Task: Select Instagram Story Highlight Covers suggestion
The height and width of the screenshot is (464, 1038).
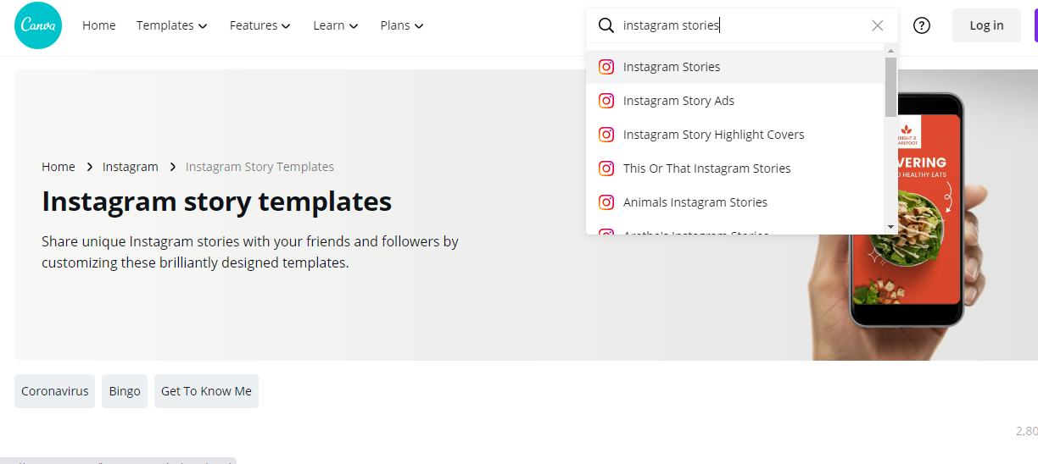Action: tap(735, 135)
